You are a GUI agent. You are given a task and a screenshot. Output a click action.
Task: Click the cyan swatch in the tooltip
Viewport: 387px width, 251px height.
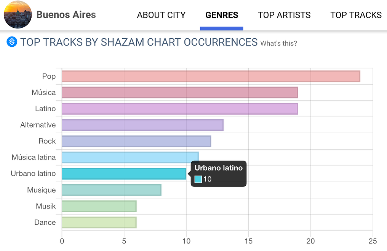pyautogui.click(x=198, y=179)
